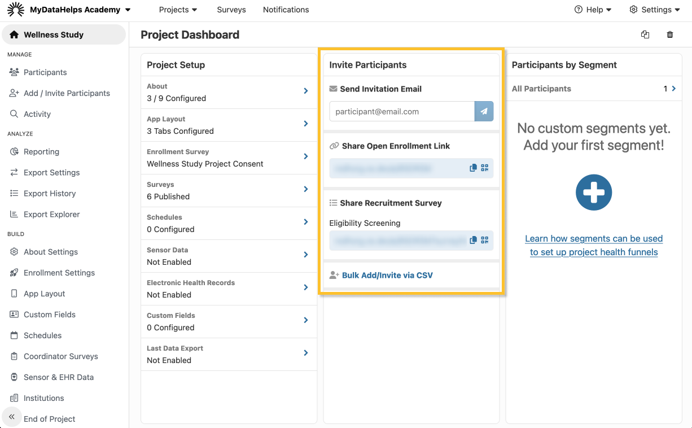Click Bulk Add/Invite via CSV link
Image resolution: width=692 pixels, height=428 pixels.
click(x=387, y=276)
